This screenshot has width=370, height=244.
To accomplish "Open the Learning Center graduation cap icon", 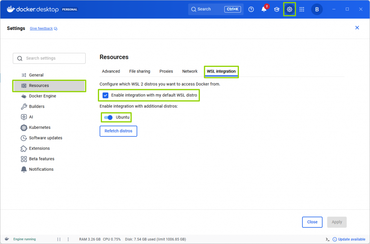I will click(x=277, y=9).
